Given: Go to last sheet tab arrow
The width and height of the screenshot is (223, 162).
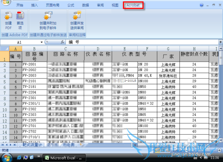Looking at the screenshot, I should (x=14, y=145).
